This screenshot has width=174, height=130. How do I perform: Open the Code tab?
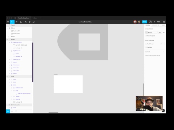click(x=163, y=25)
